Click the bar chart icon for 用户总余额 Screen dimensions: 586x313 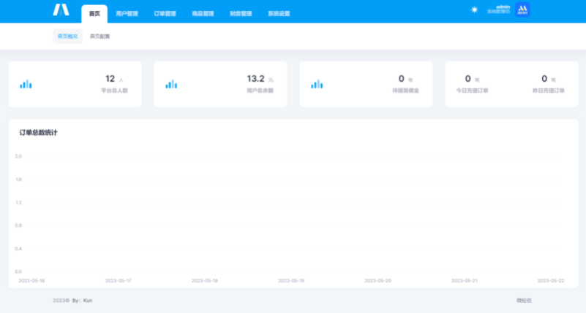pyautogui.click(x=171, y=85)
